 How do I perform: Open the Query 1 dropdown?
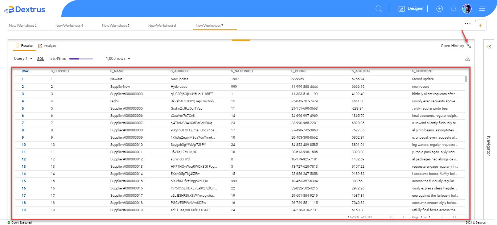tap(23, 58)
